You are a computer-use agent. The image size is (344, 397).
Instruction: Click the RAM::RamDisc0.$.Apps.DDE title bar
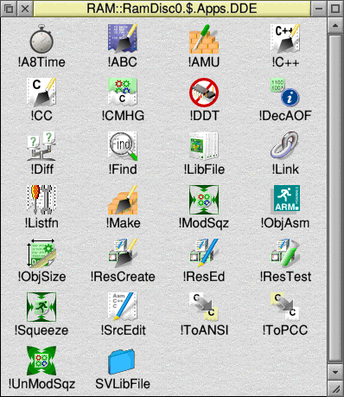pos(172,9)
